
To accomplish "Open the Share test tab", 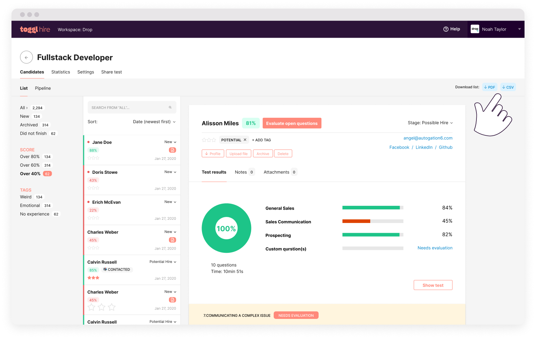I will click(112, 72).
